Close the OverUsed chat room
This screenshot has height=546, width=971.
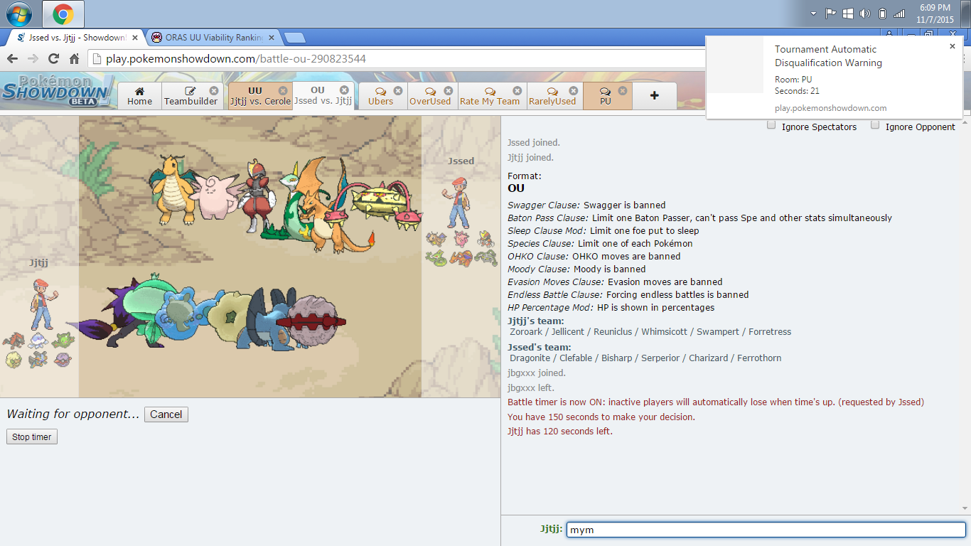449,90
